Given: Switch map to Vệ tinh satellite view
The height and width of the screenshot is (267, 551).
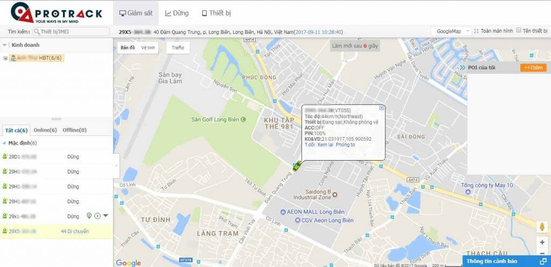Looking at the screenshot, I should click(148, 48).
